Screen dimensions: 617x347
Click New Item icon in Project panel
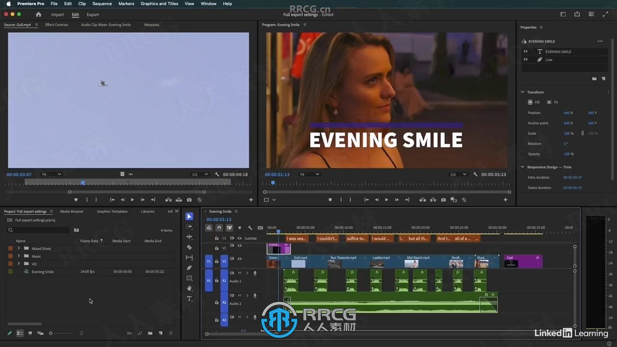coord(161,333)
